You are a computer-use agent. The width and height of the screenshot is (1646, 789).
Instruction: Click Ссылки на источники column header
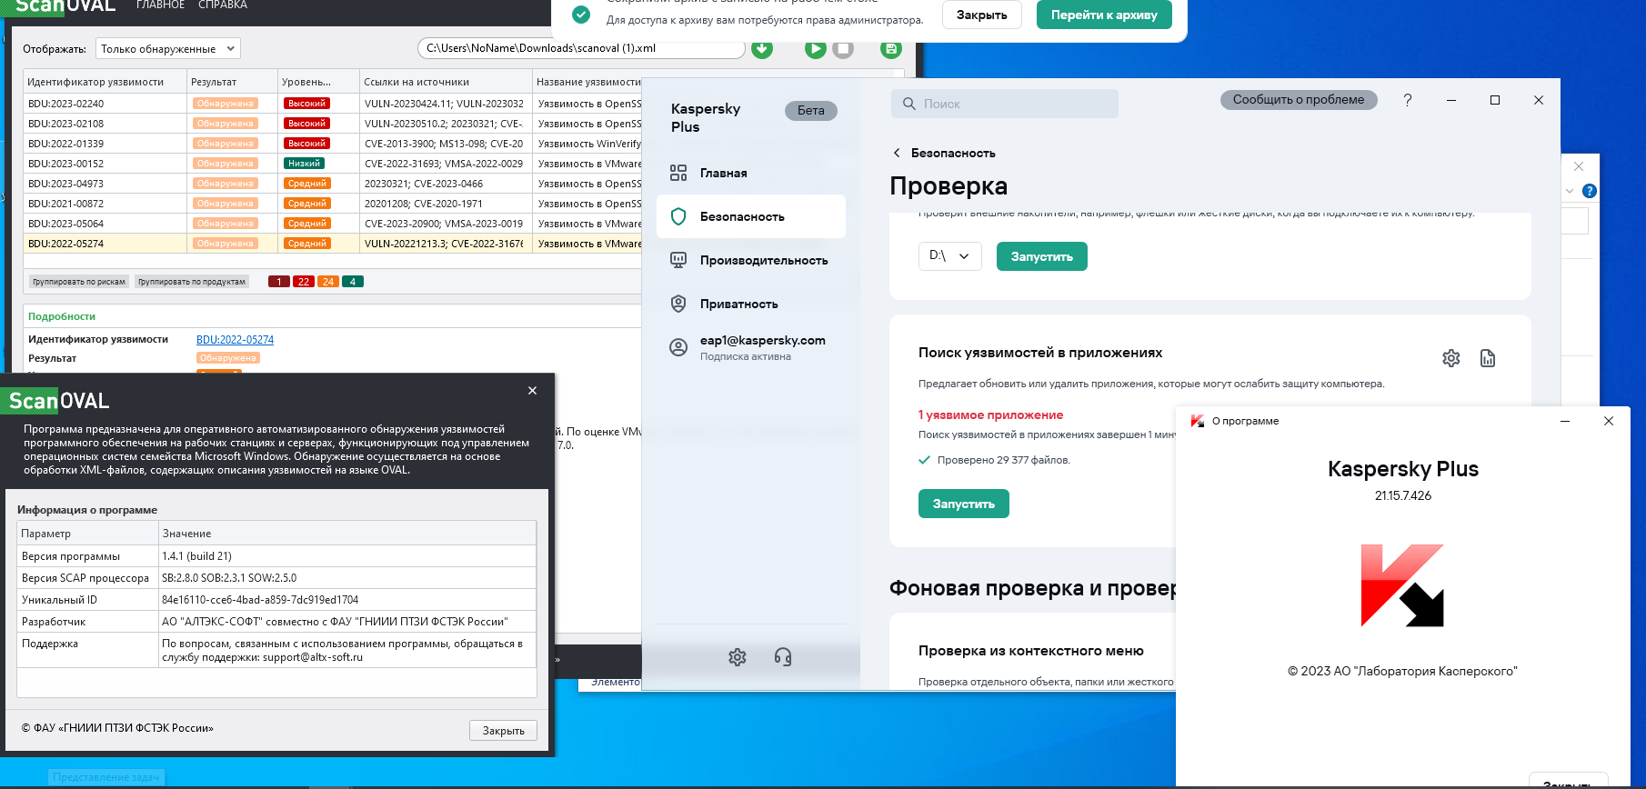pos(446,82)
